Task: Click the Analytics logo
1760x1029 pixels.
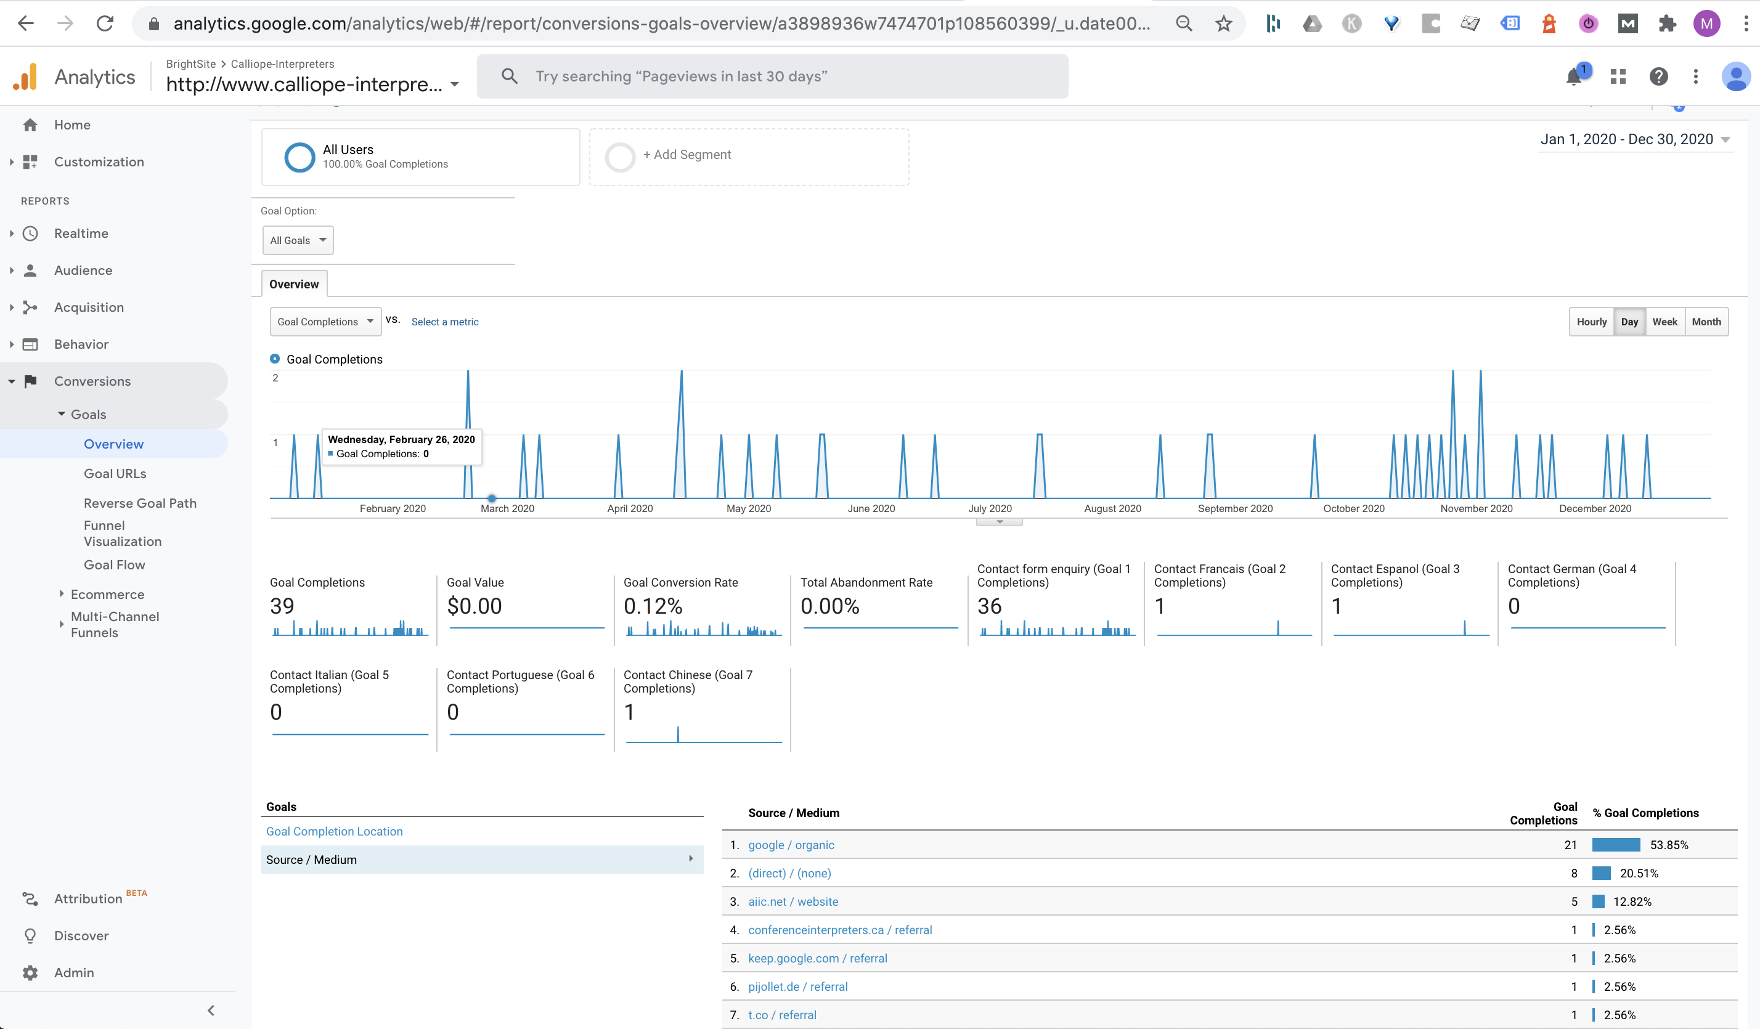Action: pos(25,77)
